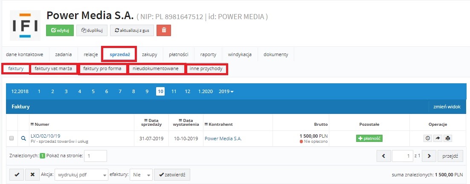470x184 pixels.
Task: Select month 3 in the month bar
Action: click(x=66, y=91)
